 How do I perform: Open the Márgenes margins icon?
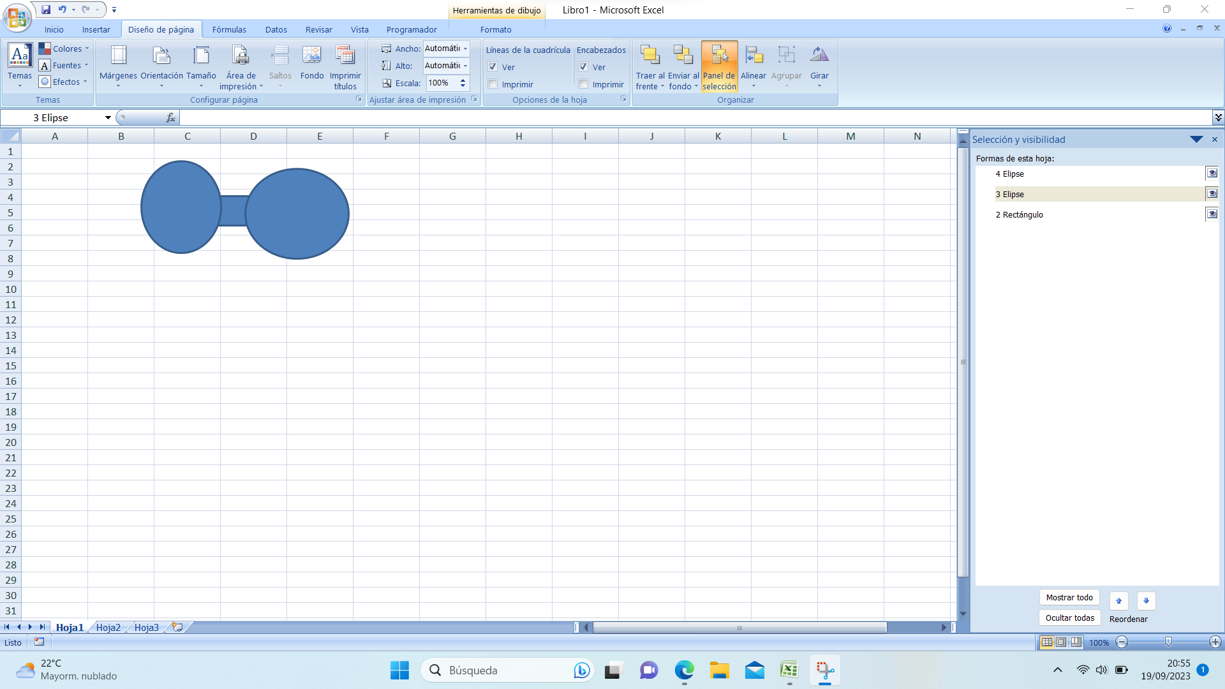tap(118, 56)
